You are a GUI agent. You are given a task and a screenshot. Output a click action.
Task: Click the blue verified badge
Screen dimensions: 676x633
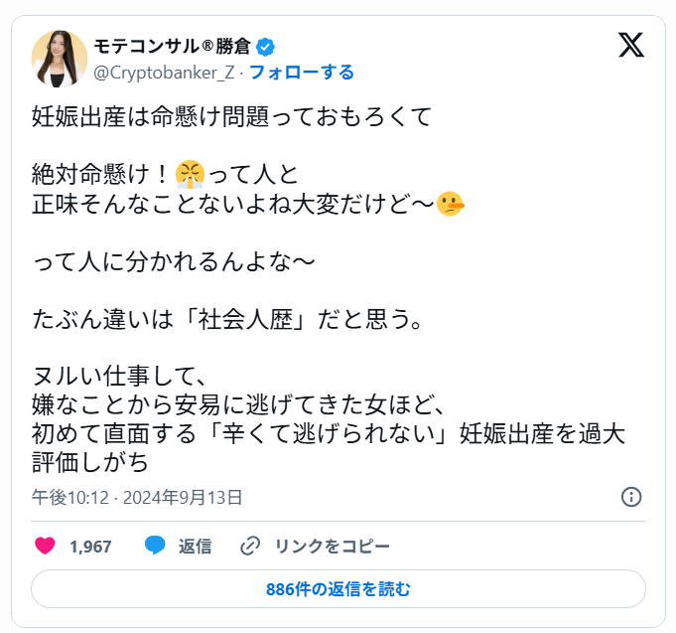[x=265, y=47]
